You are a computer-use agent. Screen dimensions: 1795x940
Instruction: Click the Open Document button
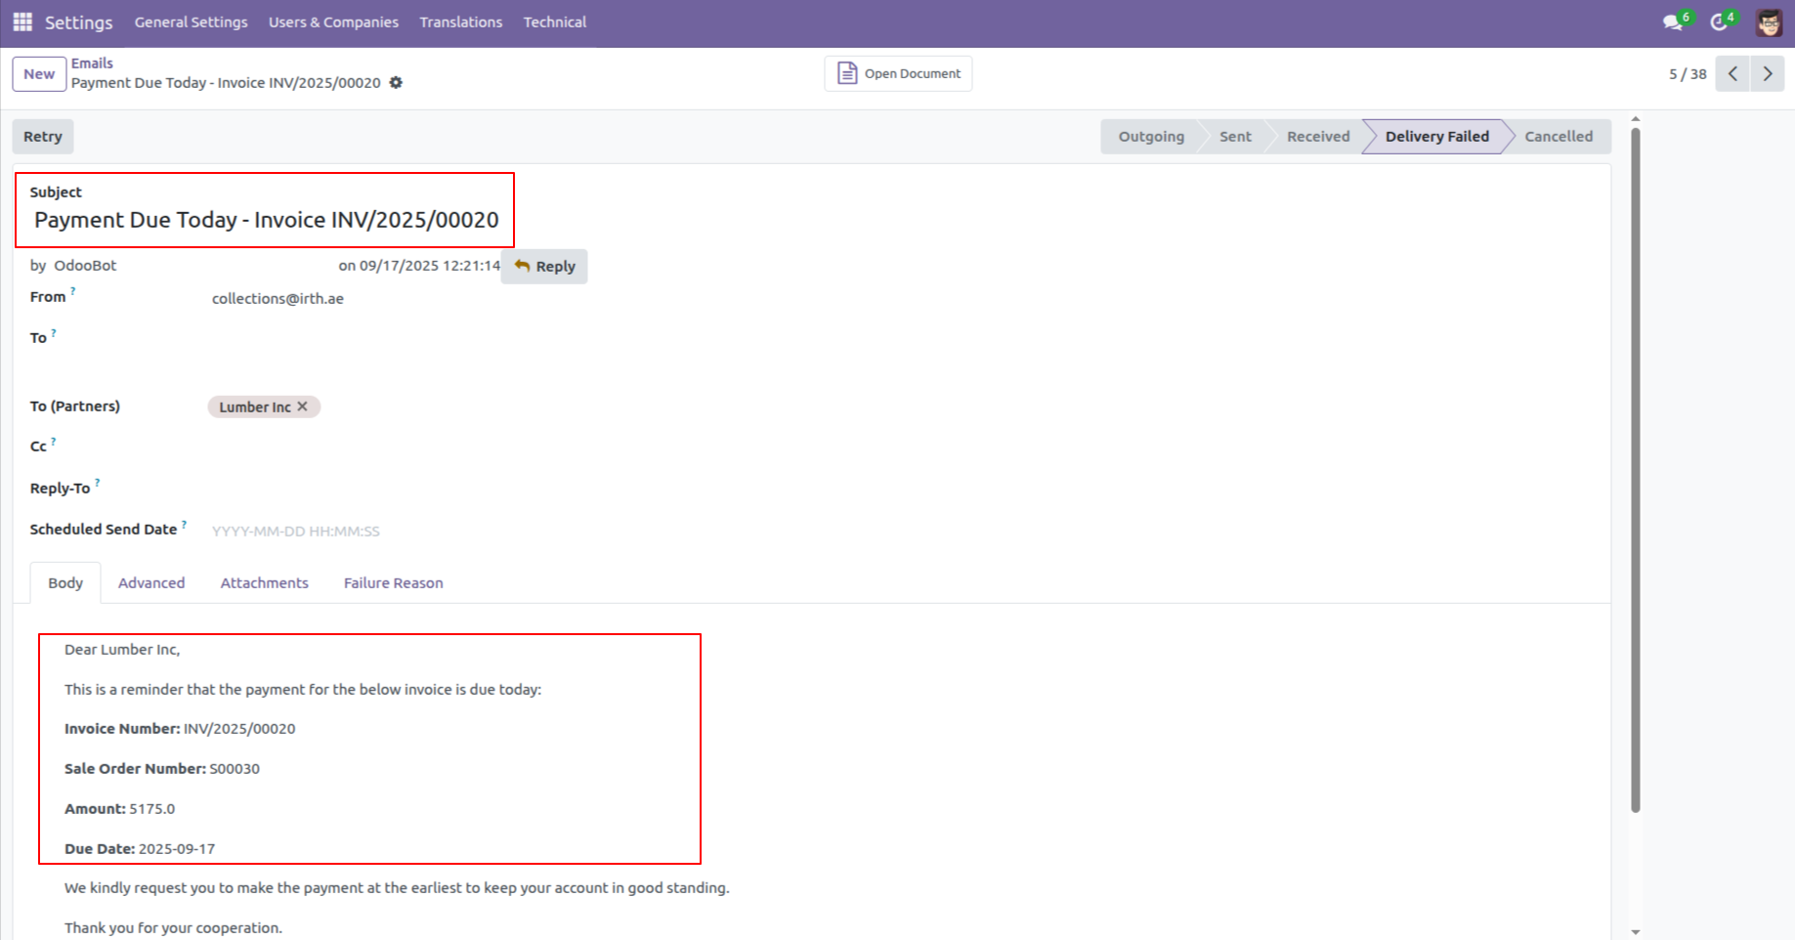(x=898, y=74)
